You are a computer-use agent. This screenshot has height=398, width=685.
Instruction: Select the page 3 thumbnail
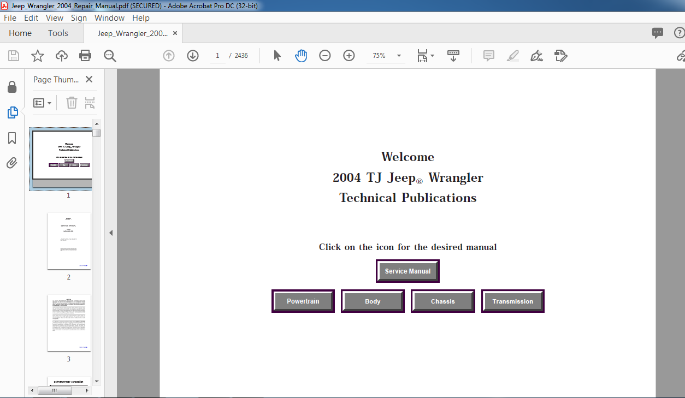pos(69,323)
